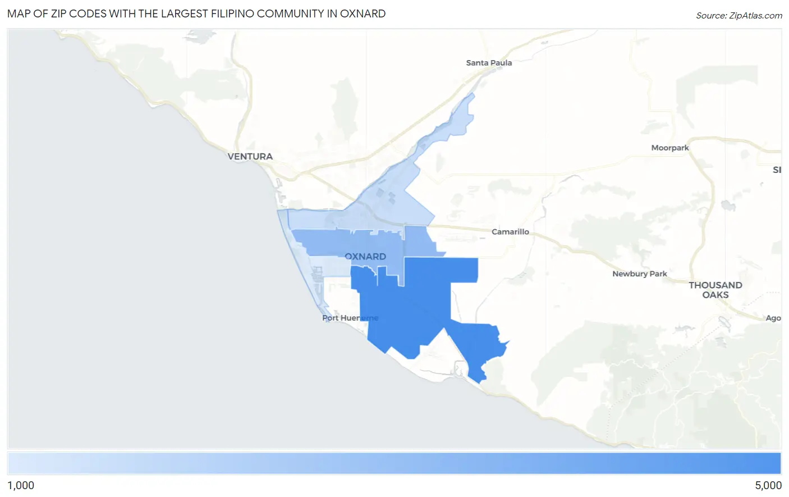Click the Ventura city label
This screenshot has width=789, height=497.
(250, 156)
